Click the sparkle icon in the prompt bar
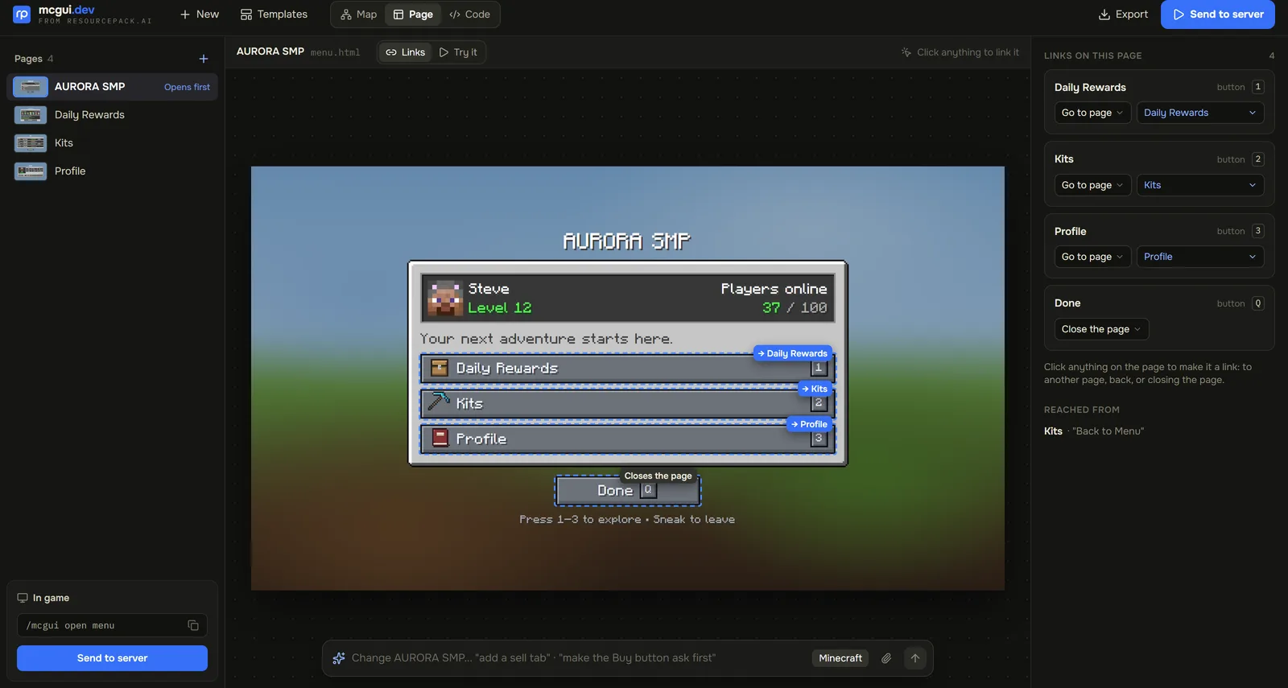 coord(339,658)
